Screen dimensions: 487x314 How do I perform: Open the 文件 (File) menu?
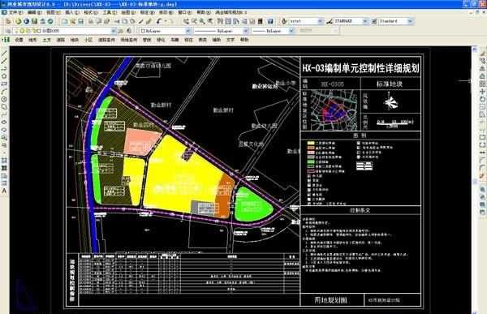click(15, 12)
